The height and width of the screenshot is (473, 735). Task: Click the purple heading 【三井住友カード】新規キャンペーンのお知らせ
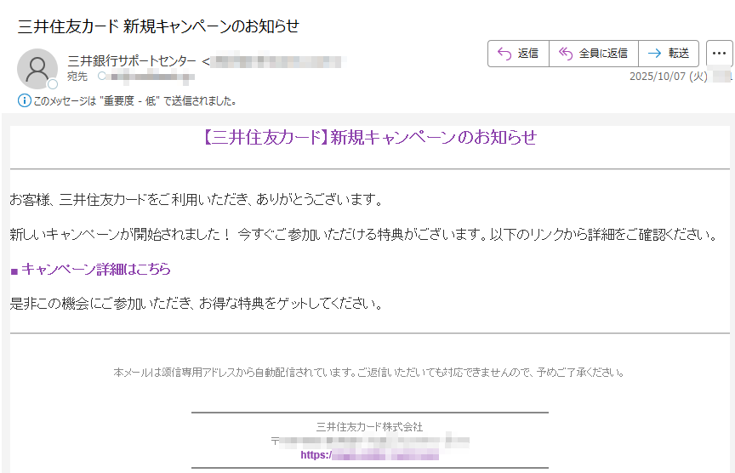(x=369, y=137)
